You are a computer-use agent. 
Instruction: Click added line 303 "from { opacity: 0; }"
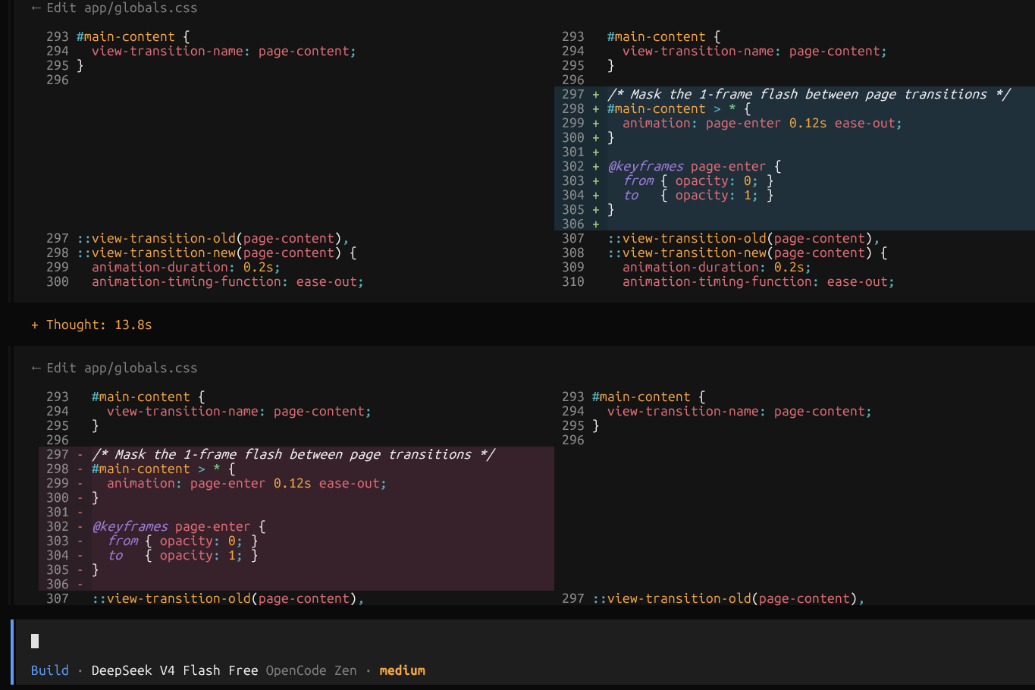698,180
